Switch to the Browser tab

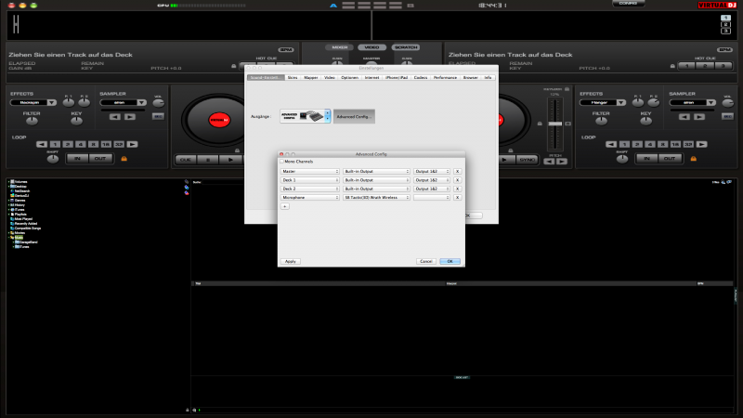tap(471, 77)
